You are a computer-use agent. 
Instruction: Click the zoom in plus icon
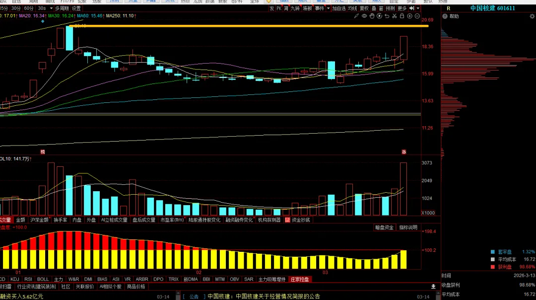409,16
